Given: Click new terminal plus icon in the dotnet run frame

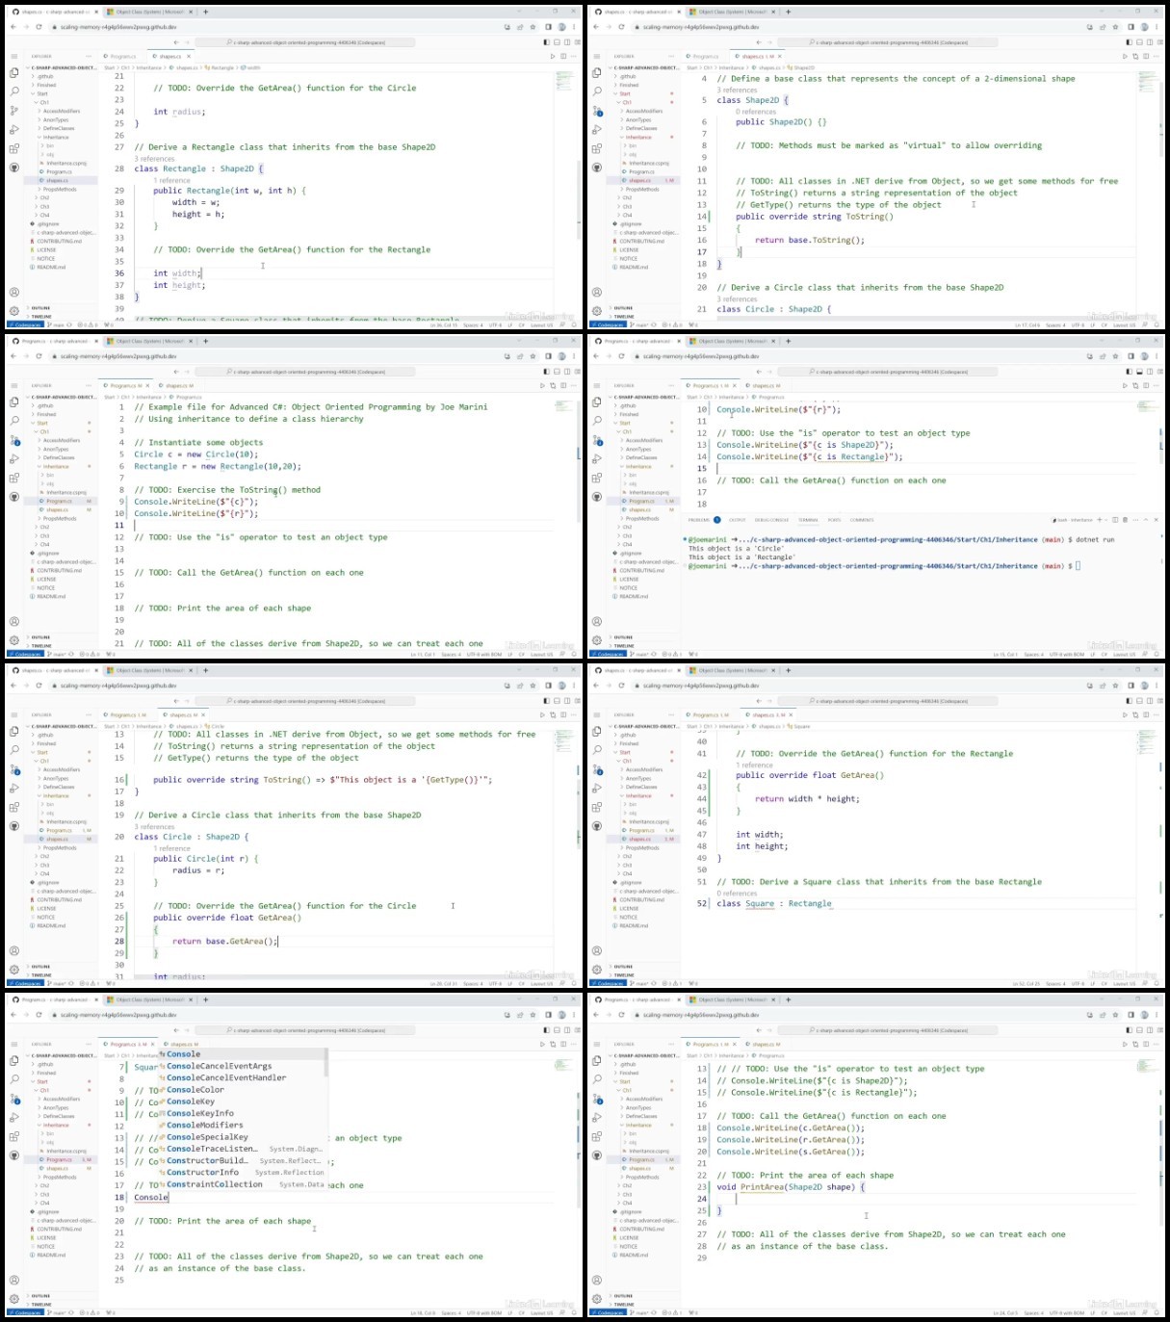Looking at the screenshot, I should (x=1099, y=520).
